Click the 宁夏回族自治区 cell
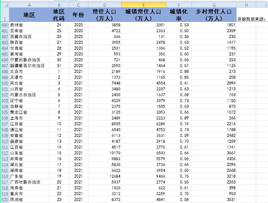 pyautogui.click(x=29, y=60)
